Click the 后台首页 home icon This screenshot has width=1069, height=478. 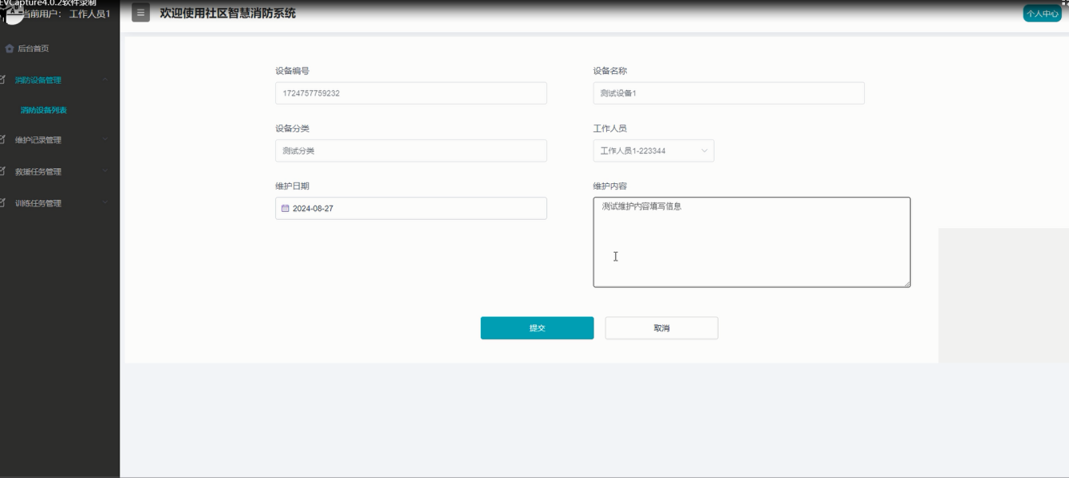10,49
